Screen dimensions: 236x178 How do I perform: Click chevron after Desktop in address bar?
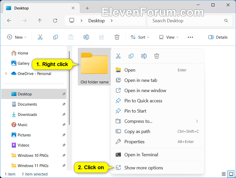click(112, 21)
